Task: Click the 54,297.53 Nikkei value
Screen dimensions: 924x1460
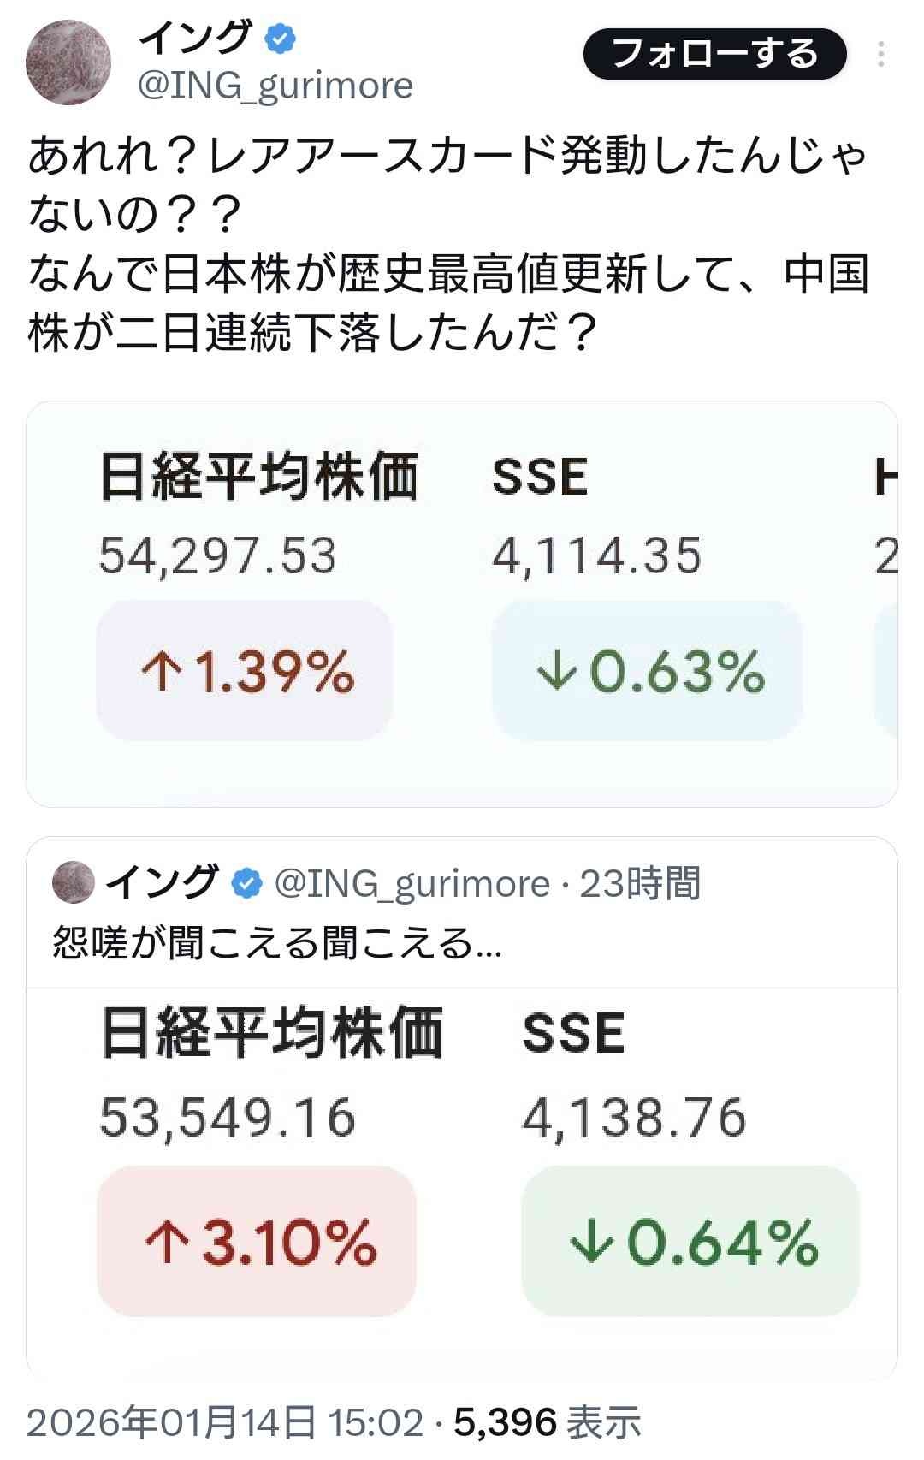Action: click(x=217, y=555)
